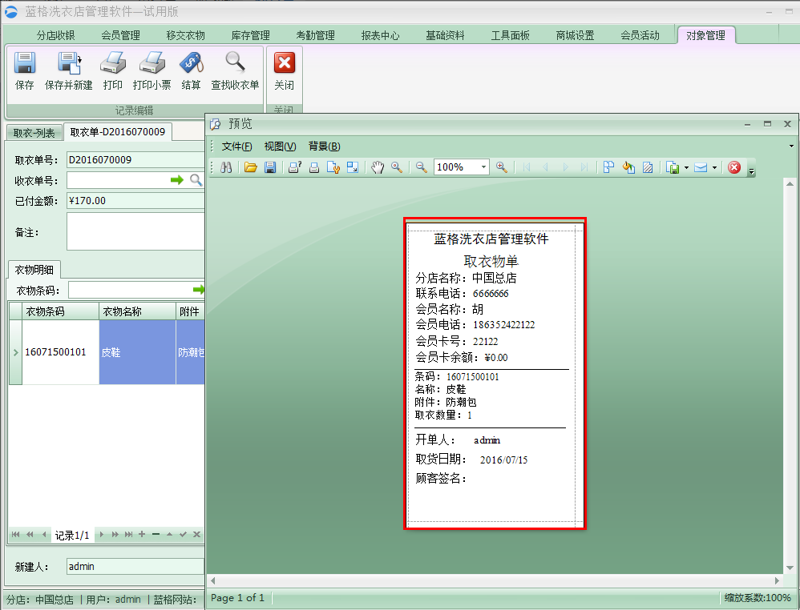800x610 pixels.
Task: Click the green arrow beside 收衣单号 field
Action: (x=177, y=181)
